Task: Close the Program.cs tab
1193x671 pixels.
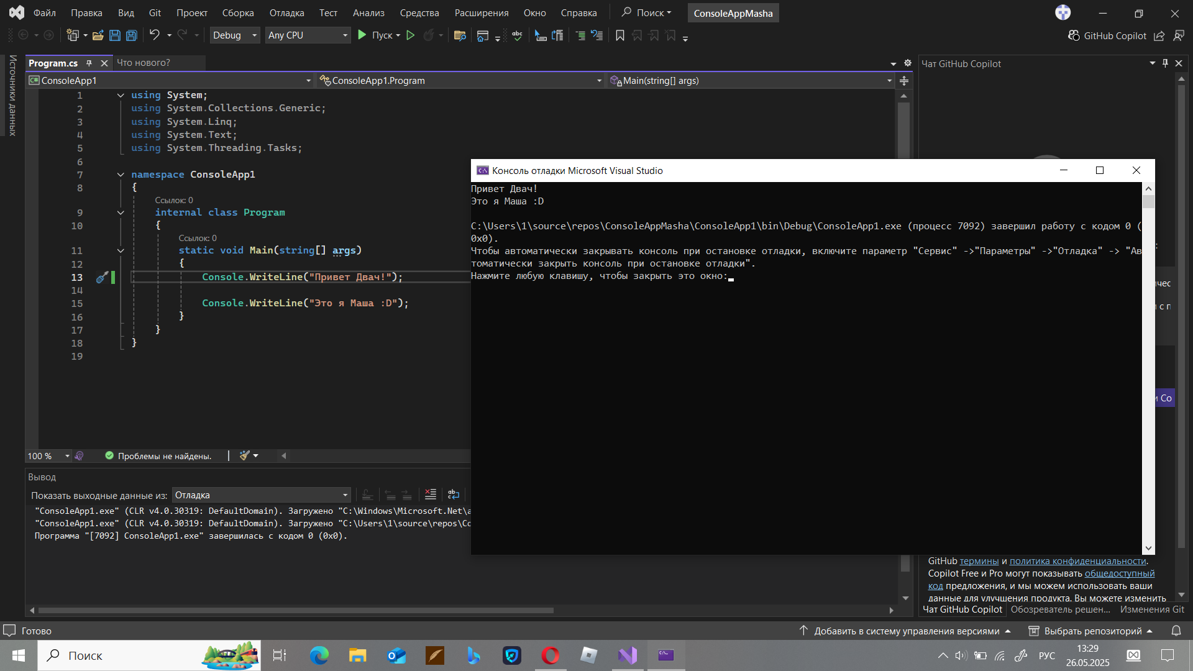Action: coord(104,63)
